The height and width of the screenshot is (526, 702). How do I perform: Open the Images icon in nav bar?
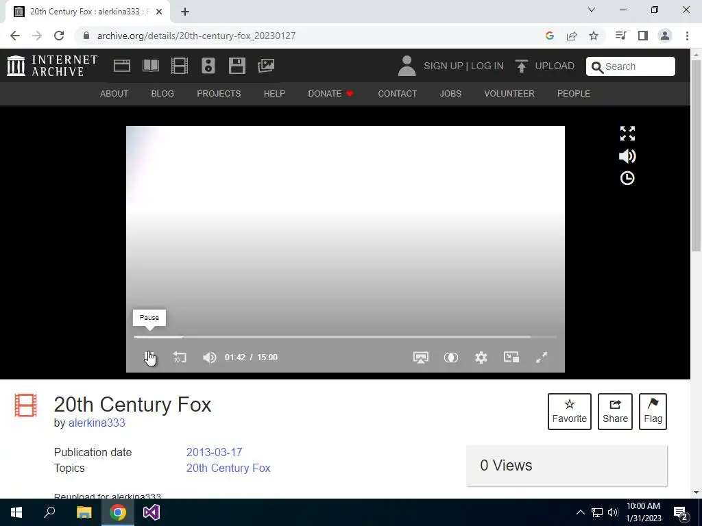pyautogui.click(x=266, y=66)
